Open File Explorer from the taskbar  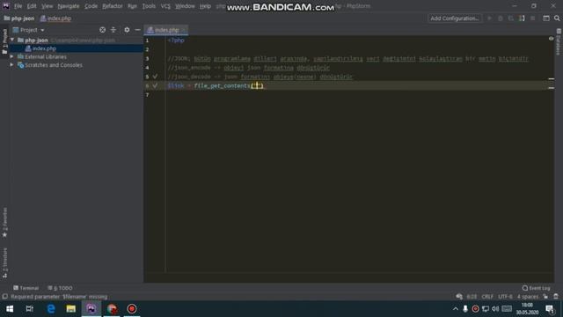(70, 309)
